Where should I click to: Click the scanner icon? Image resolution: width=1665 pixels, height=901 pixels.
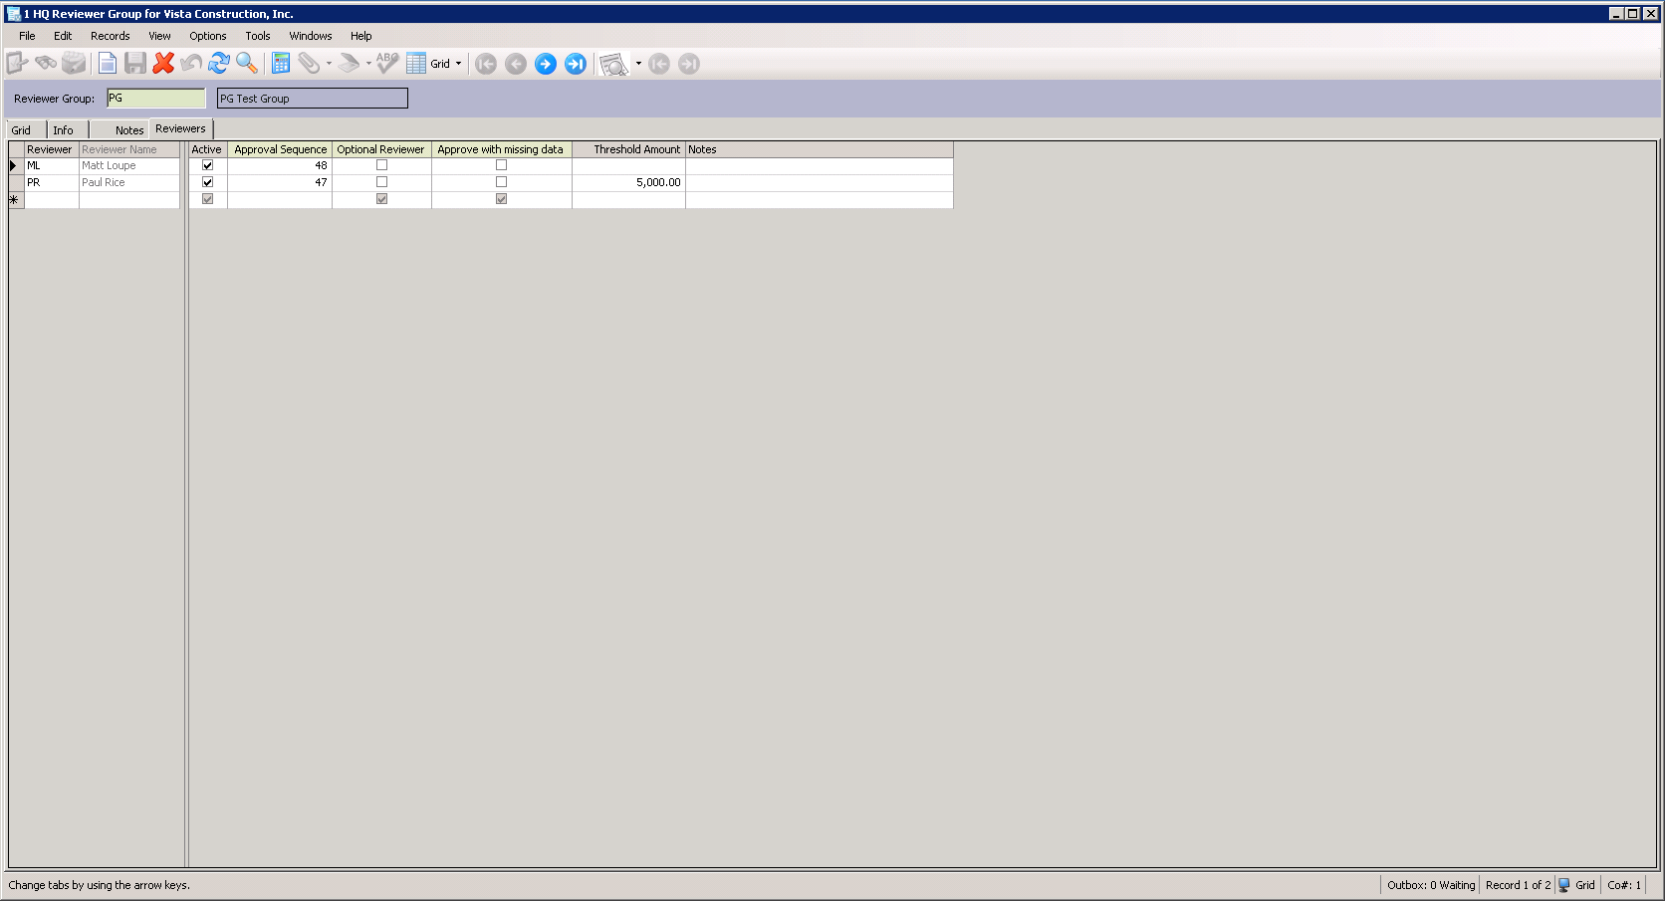(x=349, y=64)
